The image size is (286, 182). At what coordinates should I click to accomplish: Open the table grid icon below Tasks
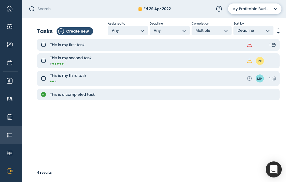click(x=10, y=153)
